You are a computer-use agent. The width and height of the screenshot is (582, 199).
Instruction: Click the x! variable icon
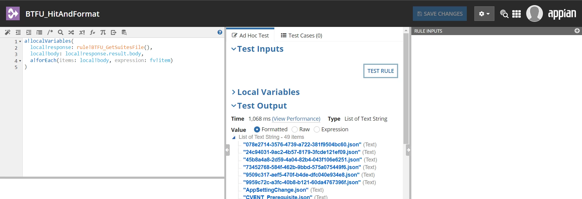click(x=82, y=32)
